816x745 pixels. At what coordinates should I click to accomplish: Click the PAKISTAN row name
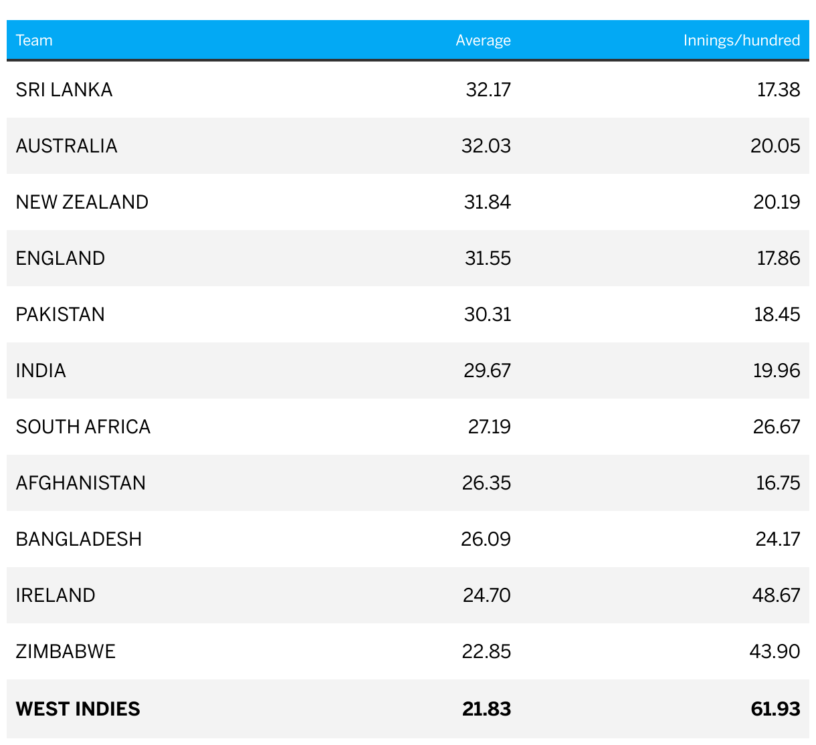tap(60, 314)
